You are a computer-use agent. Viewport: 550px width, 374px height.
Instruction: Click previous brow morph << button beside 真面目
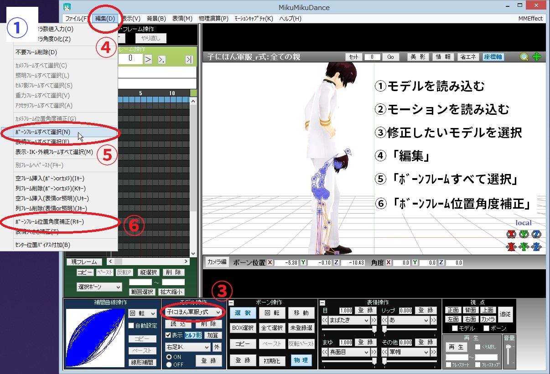[325, 352]
